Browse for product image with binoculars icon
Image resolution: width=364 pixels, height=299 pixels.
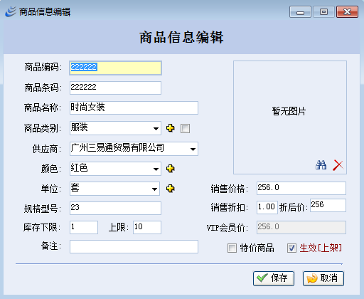[321, 164]
